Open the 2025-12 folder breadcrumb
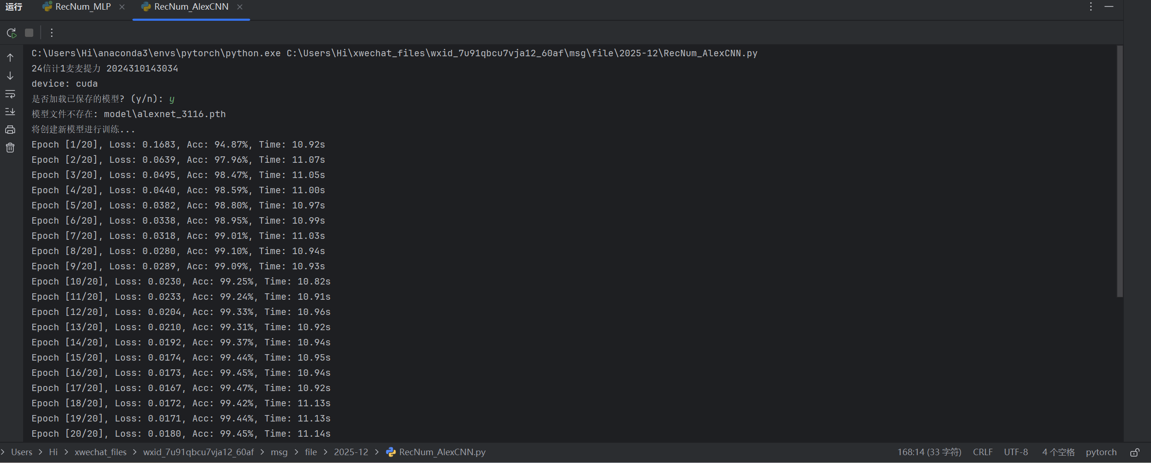1151x463 pixels. pos(351,452)
